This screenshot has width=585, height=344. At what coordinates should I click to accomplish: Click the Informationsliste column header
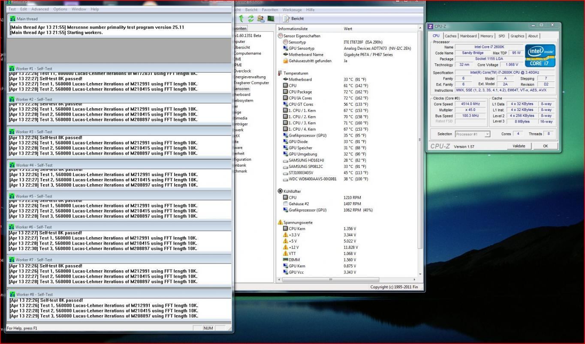click(309, 29)
